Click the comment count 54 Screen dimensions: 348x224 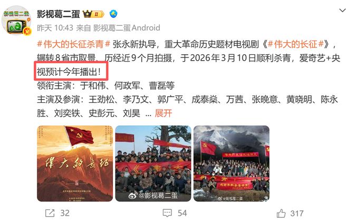(182, 213)
